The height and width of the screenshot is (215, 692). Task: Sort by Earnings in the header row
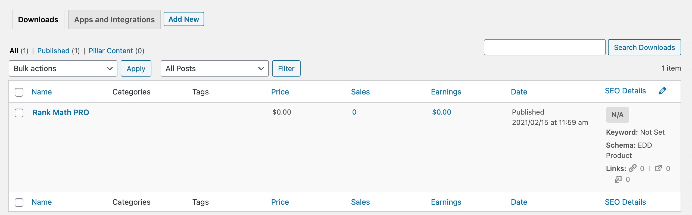point(446,92)
